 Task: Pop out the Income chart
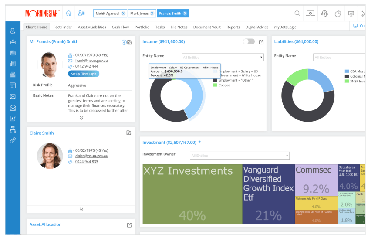261,42
